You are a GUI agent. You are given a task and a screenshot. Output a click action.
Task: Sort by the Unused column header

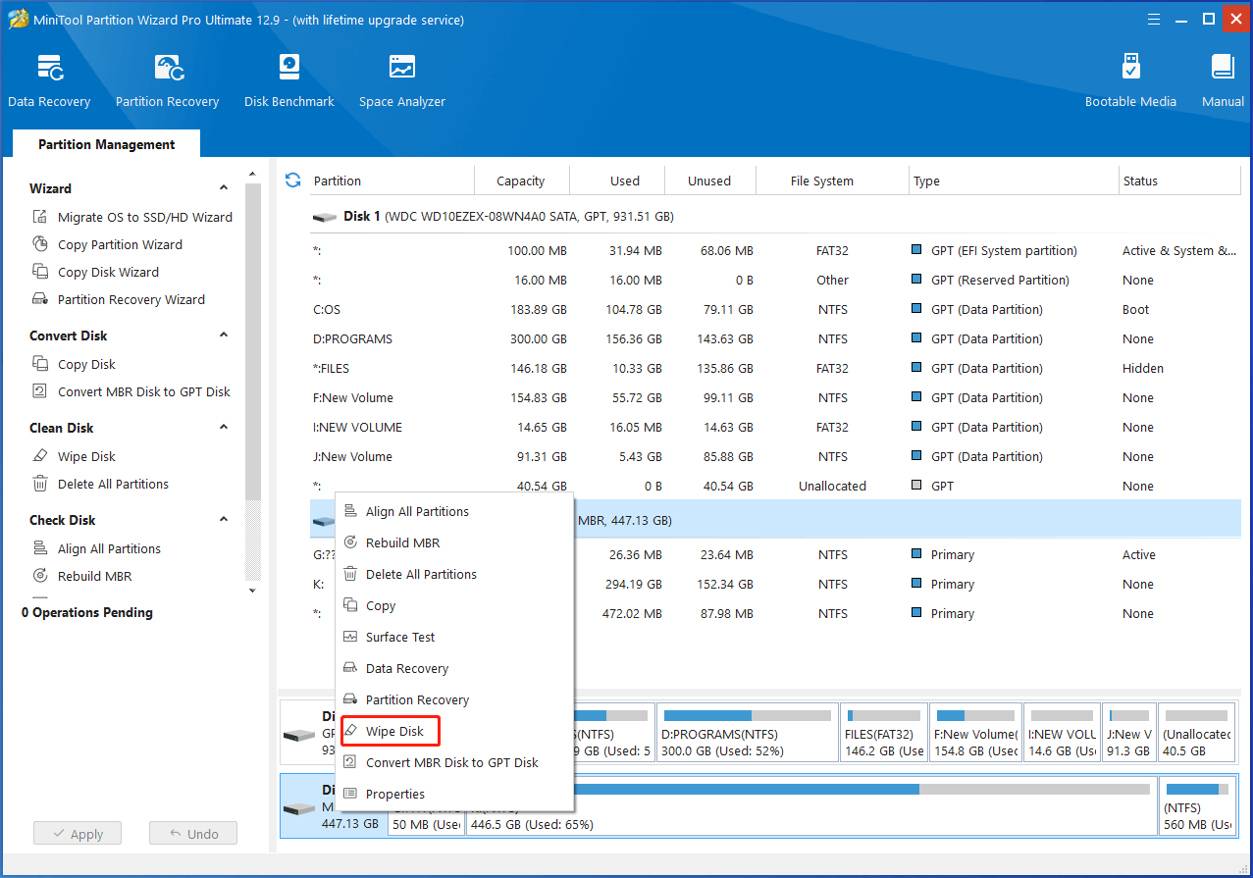(x=710, y=181)
